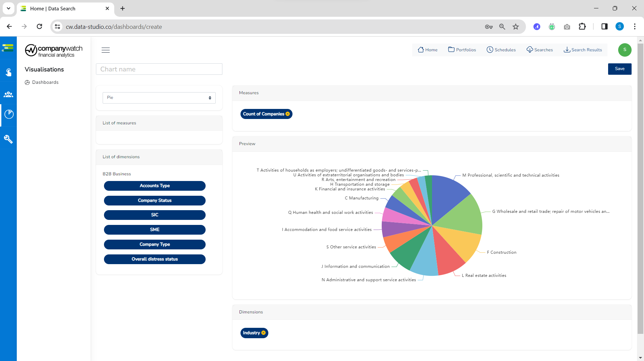Image resolution: width=644 pixels, height=361 pixels.
Task: Select the Searches navigation item
Action: (x=540, y=50)
